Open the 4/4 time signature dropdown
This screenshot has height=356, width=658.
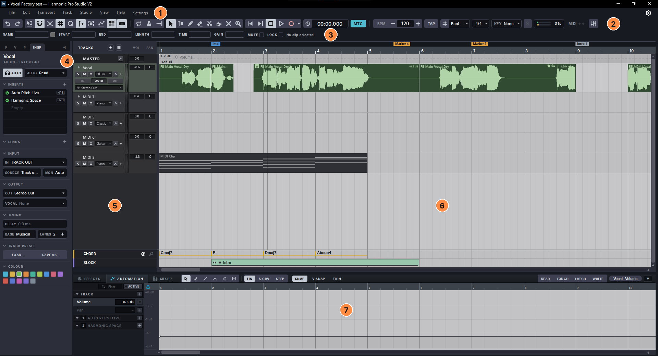point(480,24)
